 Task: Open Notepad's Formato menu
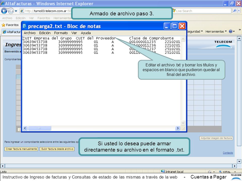coord(61,33)
